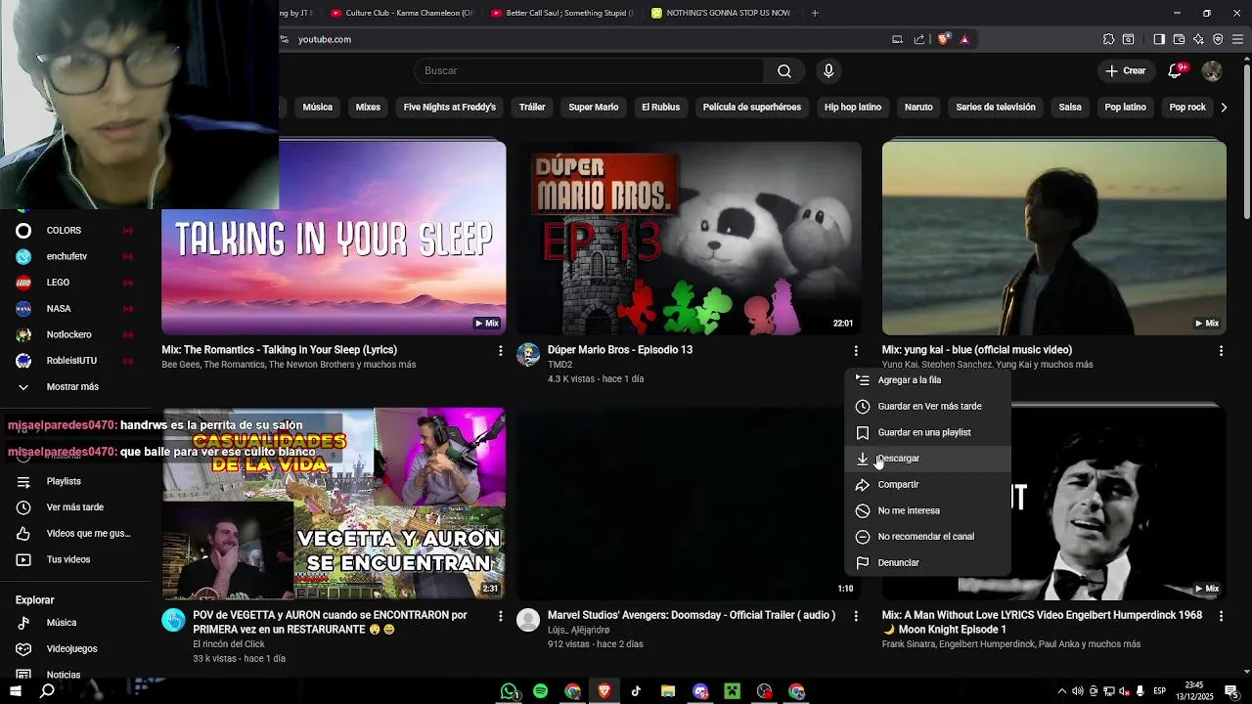Viewport: 1252px width, 704px height.
Task: Choose Compartir from context menu
Action: click(x=927, y=484)
